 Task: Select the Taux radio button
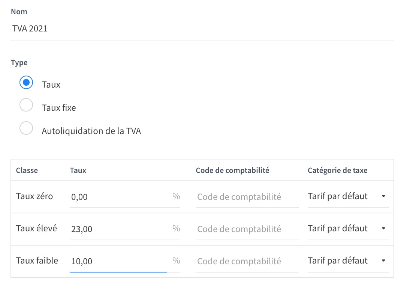pyautogui.click(x=26, y=83)
